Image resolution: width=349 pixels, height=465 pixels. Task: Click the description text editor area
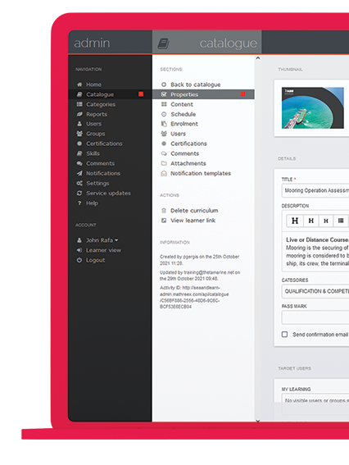pos(315,252)
